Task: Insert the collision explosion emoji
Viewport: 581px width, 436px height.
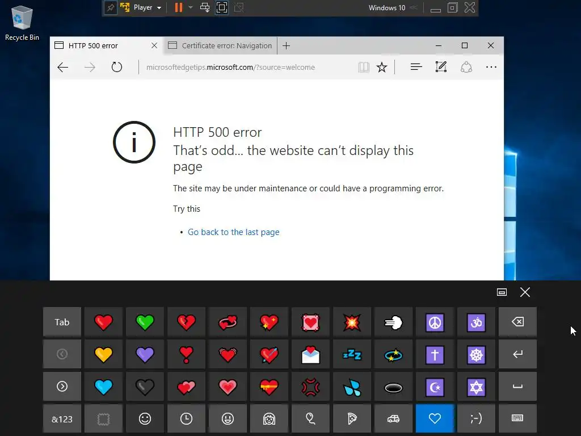Action: (x=352, y=322)
